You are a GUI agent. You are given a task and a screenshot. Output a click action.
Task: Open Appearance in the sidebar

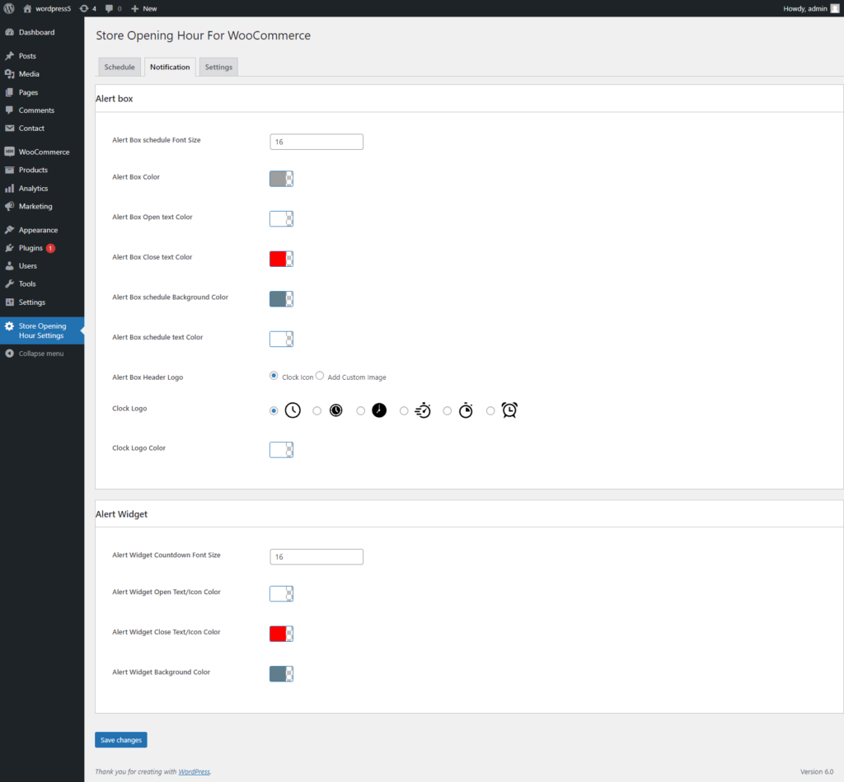[x=42, y=231]
